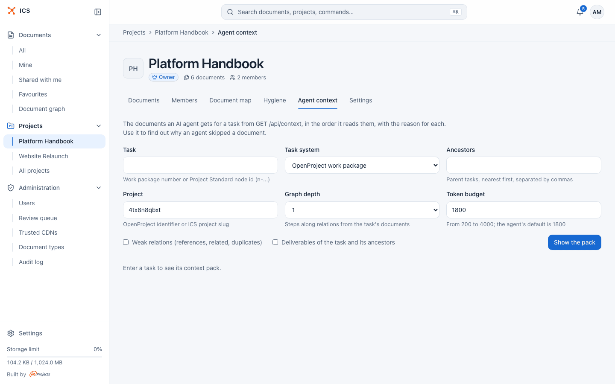Open the Audit log page
Viewport: 615px width, 384px height.
pos(55,262)
